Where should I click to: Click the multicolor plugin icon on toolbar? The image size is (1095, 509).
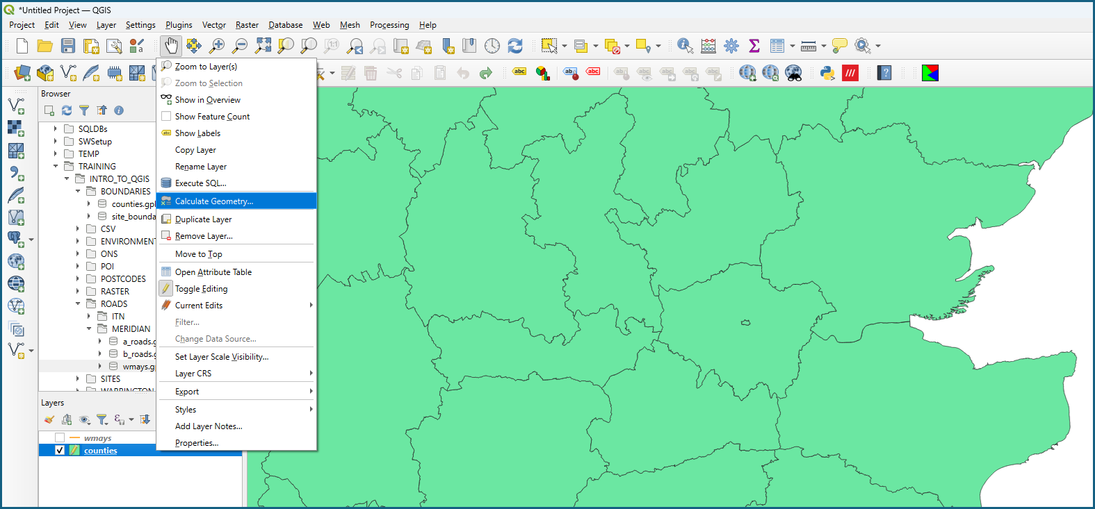pos(930,73)
